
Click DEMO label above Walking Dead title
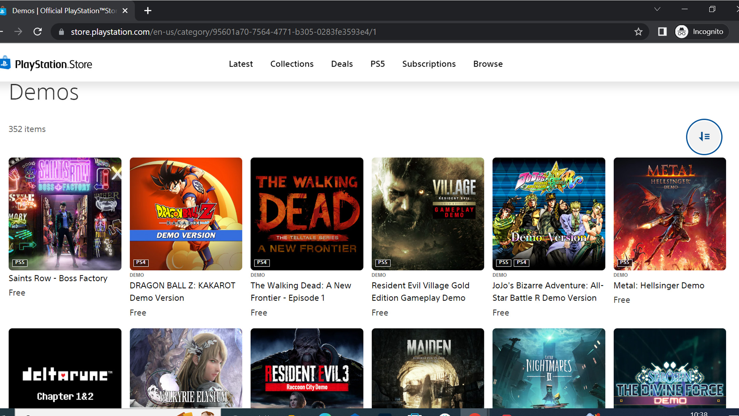pyautogui.click(x=257, y=275)
